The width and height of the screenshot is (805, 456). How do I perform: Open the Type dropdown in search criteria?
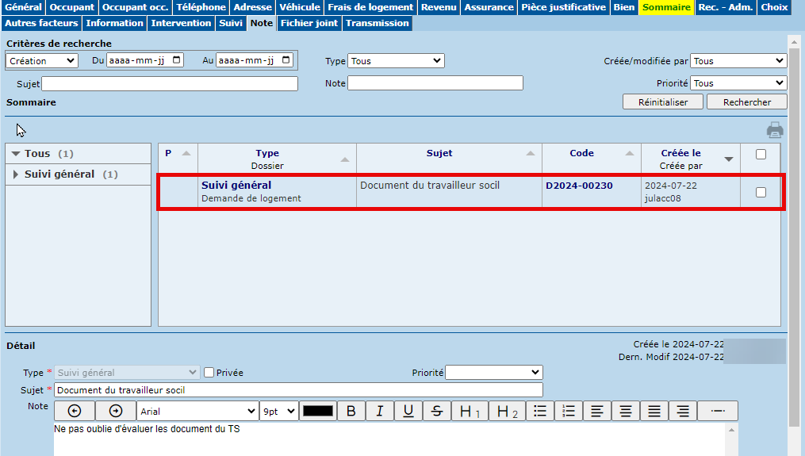396,61
